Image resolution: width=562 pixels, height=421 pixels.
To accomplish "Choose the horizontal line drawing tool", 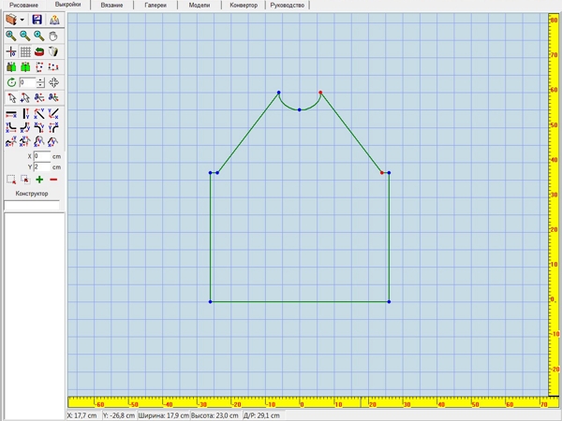I will [x=11, y=114].
